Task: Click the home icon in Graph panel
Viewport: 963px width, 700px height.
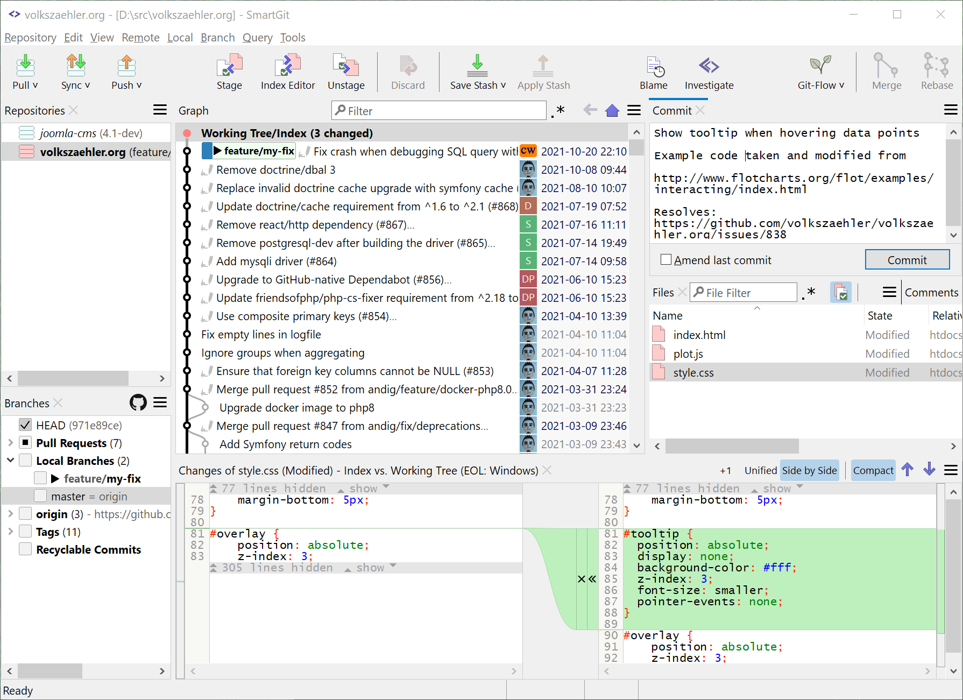Action: click(612, 111)
